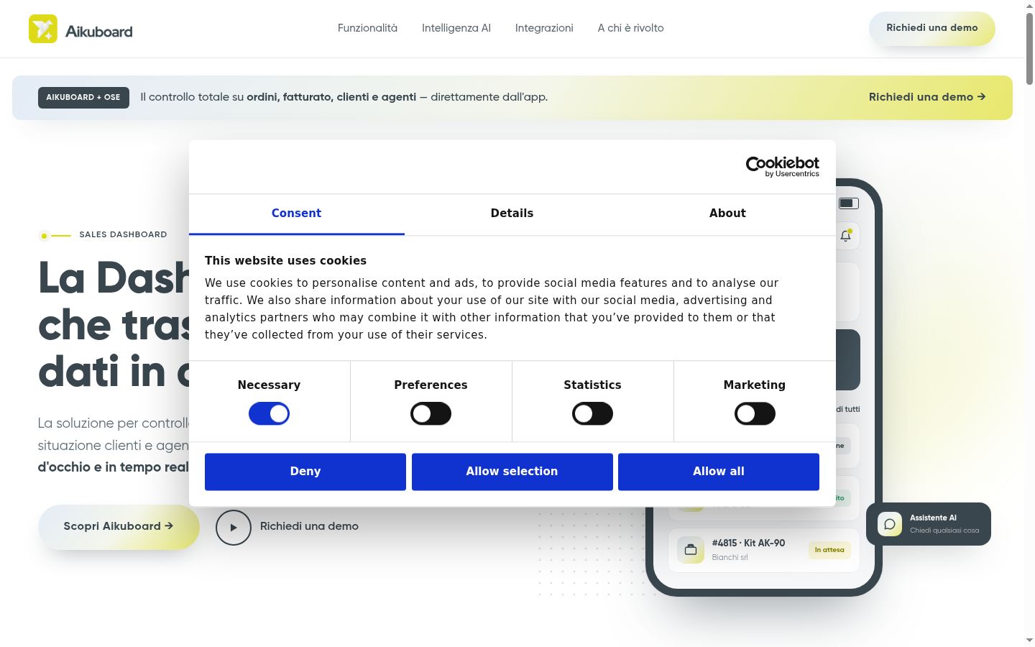Viewport: 1035px width, 647px height.
Task: Open the Assistente AI chat bubble icon
Action: (890, 524)
